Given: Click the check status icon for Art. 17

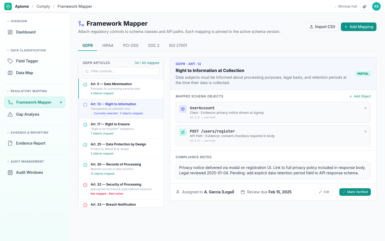Looking at the screenshot, I should [x=85, y=125].
